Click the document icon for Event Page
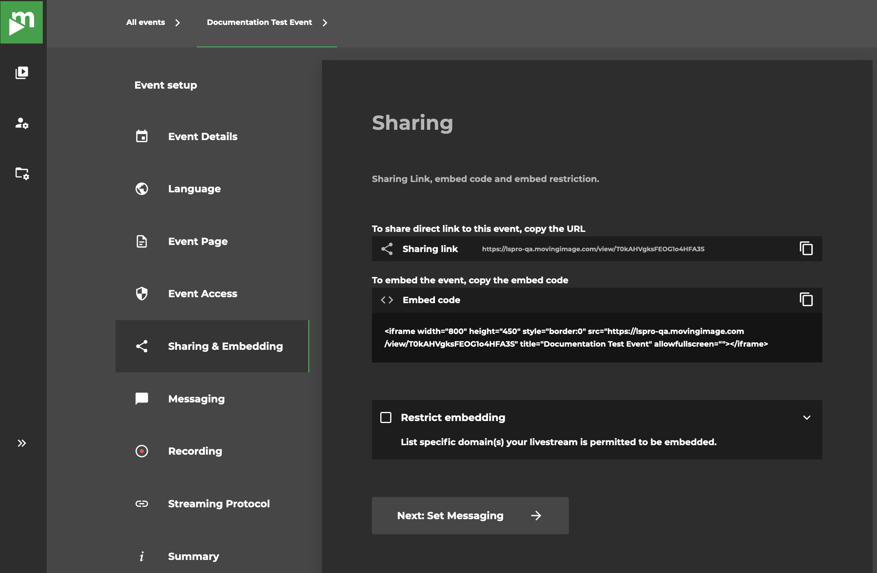The width and height of the screenshot is (877, 573). (x=142, y=241)
